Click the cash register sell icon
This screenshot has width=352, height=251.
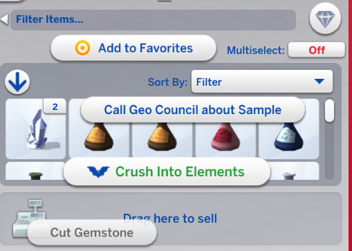[29, 218]
